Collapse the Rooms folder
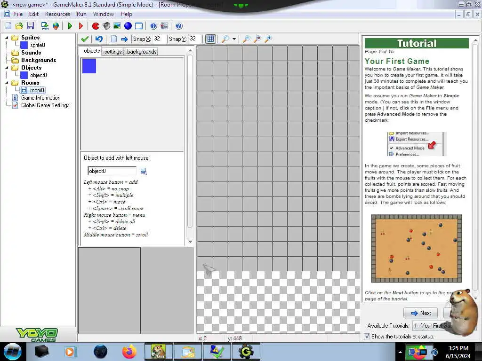This screenshot has width=482, height=361. pyautogui.click(x=7, y=83)
